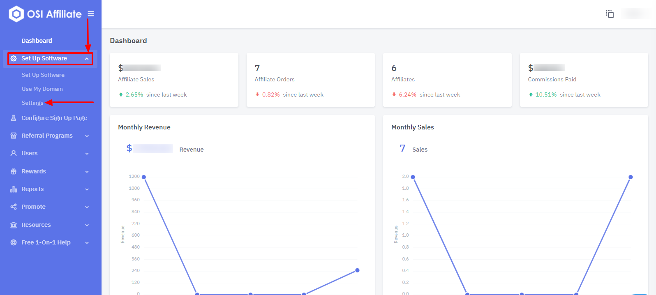Viewport: 656px width, 295px height.
Task: Expand the Rewards menu chevron
Action: 87,172
